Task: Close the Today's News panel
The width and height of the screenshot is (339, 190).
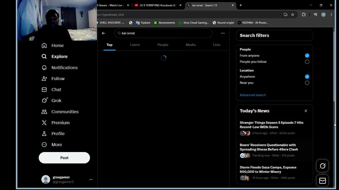Action: pyautogui.click(x=306, y=111)
